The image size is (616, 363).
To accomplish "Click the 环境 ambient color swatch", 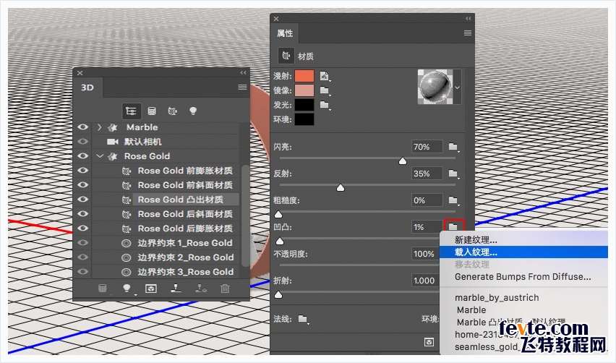I will pos(304,119).
